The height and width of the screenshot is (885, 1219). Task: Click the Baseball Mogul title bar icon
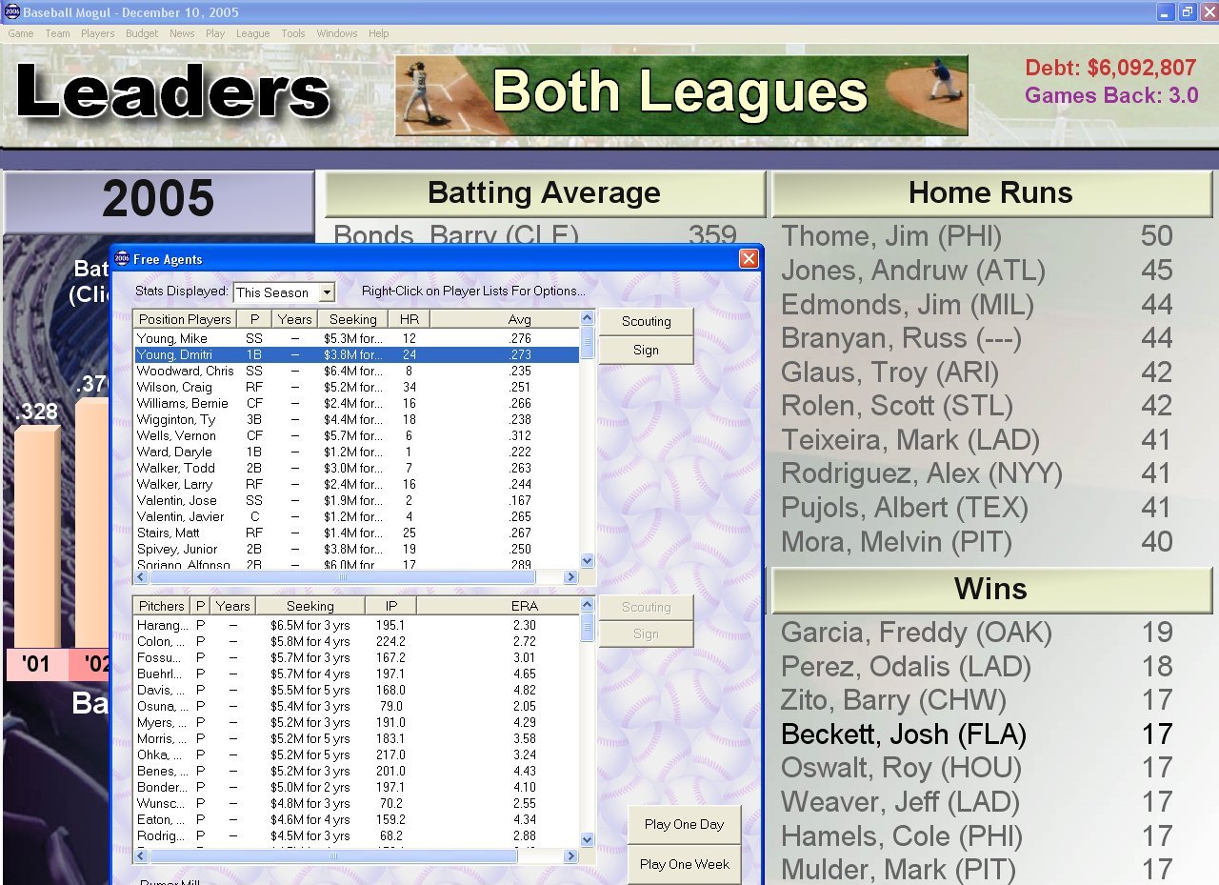(11, 12)
